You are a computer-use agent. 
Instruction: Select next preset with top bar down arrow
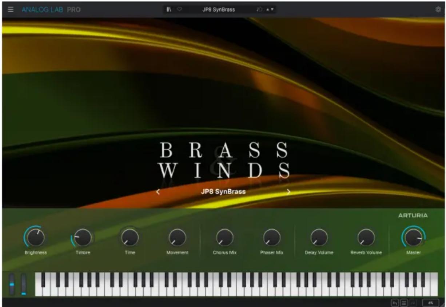pyautogui.click(x=272, y=10)
